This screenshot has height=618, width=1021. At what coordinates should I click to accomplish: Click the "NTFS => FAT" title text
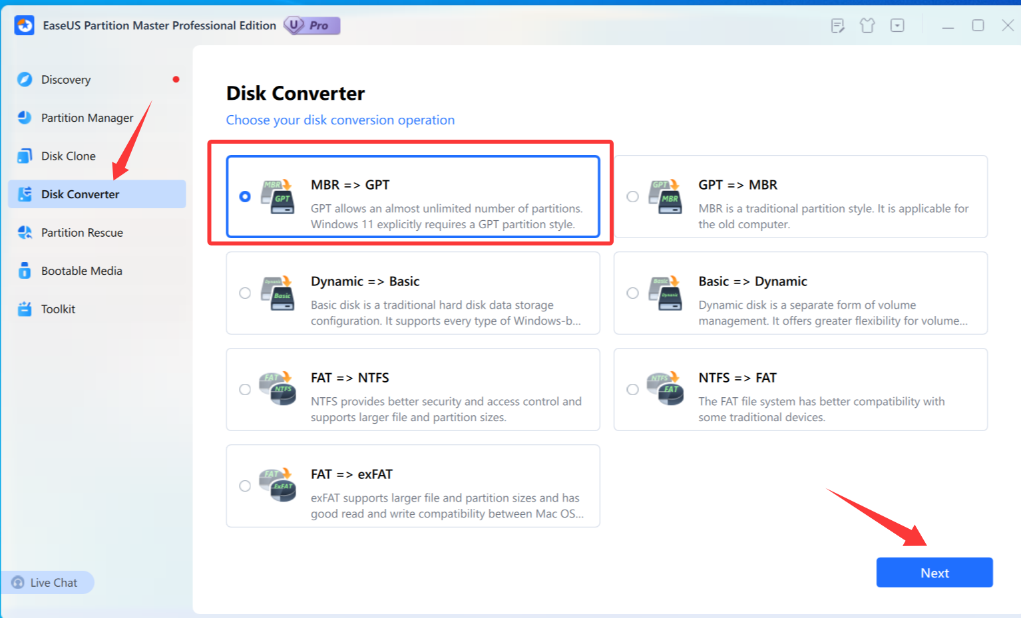pyautogui.click(x=737, y=378)
